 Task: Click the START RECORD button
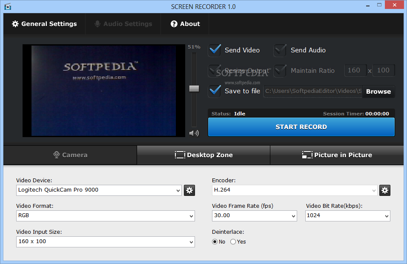coord(301,127)
